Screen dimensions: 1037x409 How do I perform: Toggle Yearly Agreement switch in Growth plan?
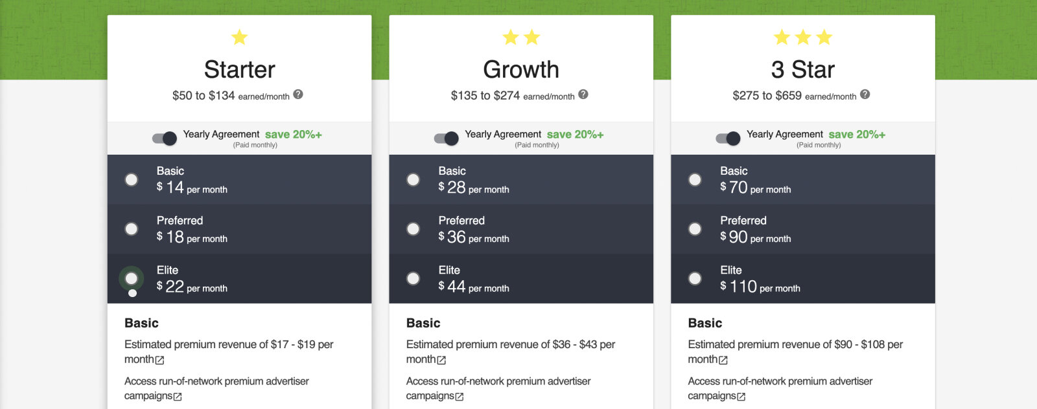pyautogui.click(x=447, y=138)
